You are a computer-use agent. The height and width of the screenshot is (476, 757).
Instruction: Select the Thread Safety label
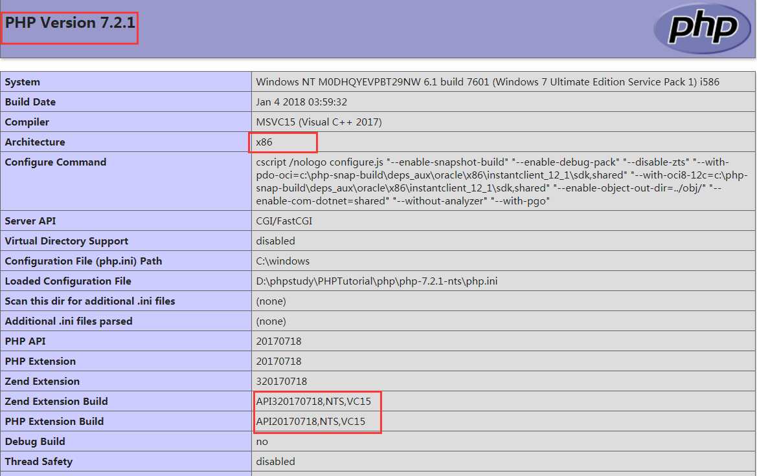point(39,462)
